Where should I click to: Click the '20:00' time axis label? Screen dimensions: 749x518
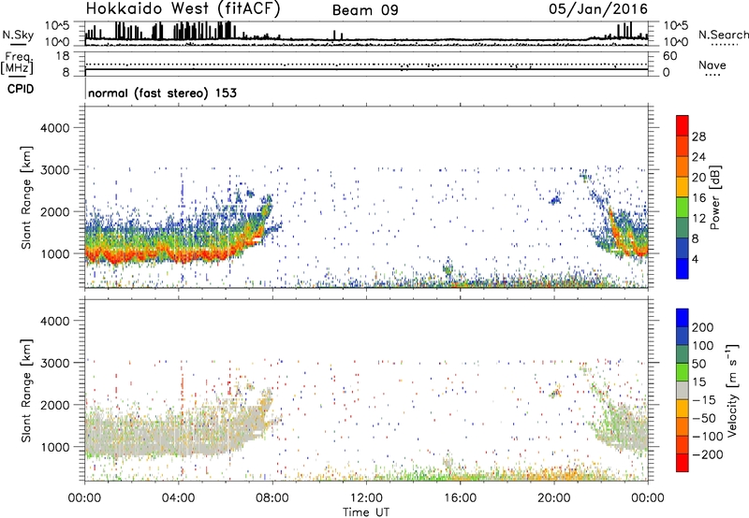coord(554,497)
